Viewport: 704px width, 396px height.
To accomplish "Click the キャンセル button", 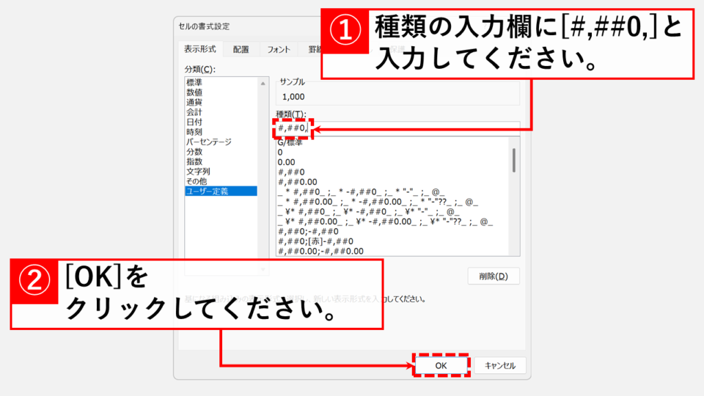I will pyautogui.click(x=500, y=366).
